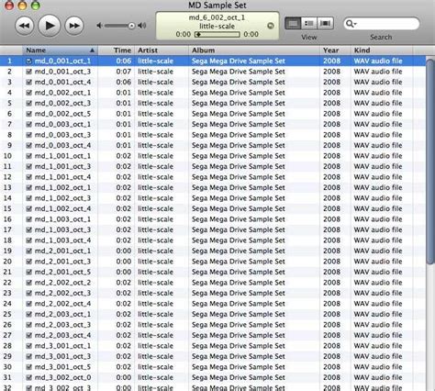Select track name md_2_002_oct_4

click(62, 304)
